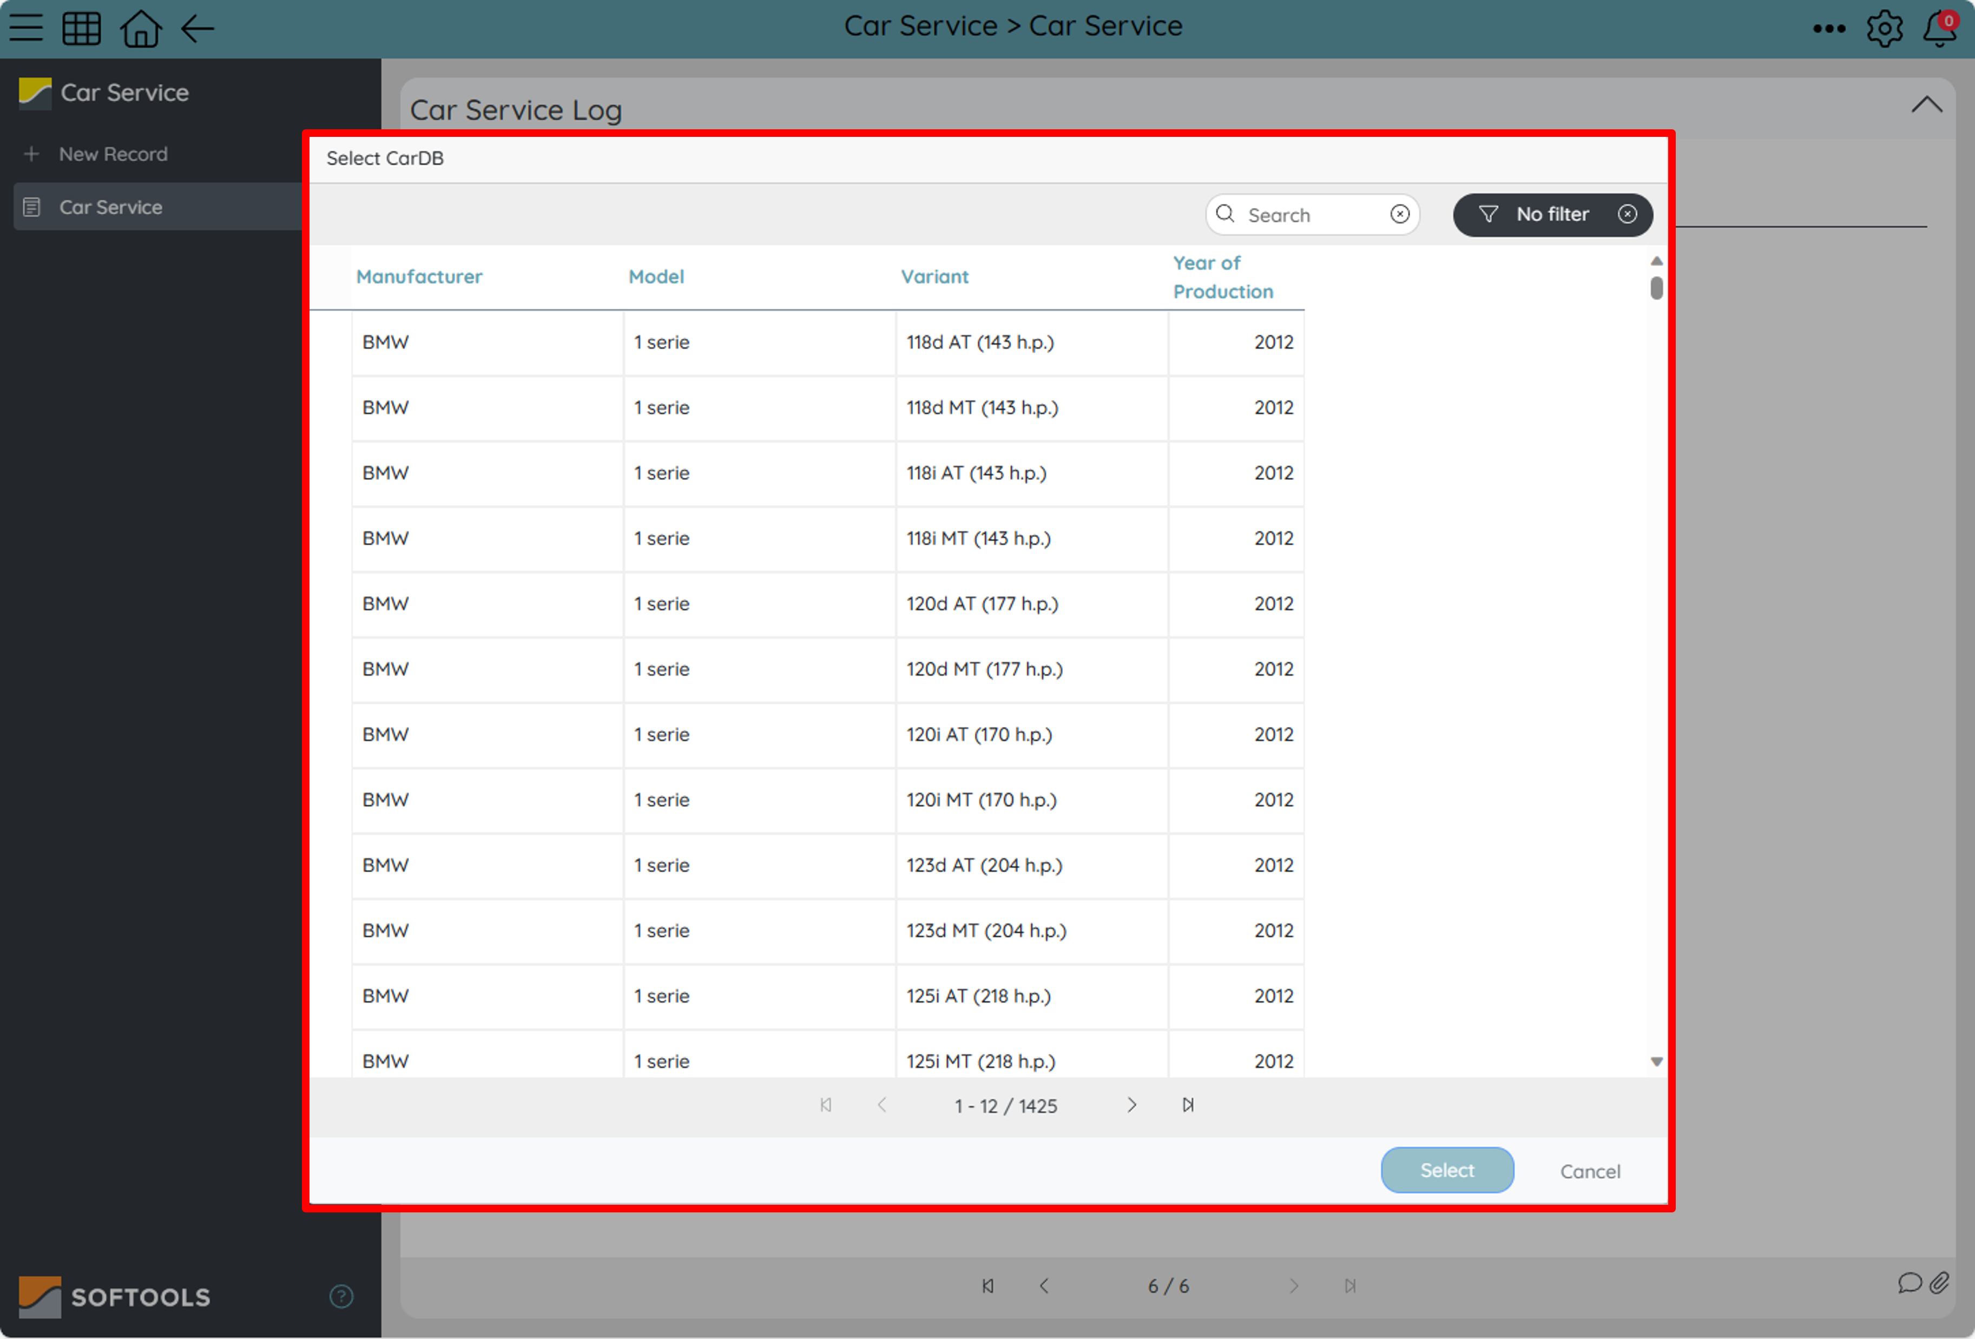Click the Select button
Image resolution: width=1975 pixels, height=1339 pixels.
pyautogui.click(x=1447, y=1171)
